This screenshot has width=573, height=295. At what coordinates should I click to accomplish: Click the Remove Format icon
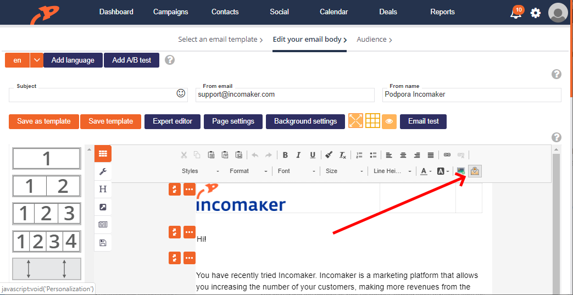(342, 155)
